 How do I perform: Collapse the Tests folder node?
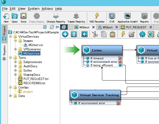click(11, 57)
